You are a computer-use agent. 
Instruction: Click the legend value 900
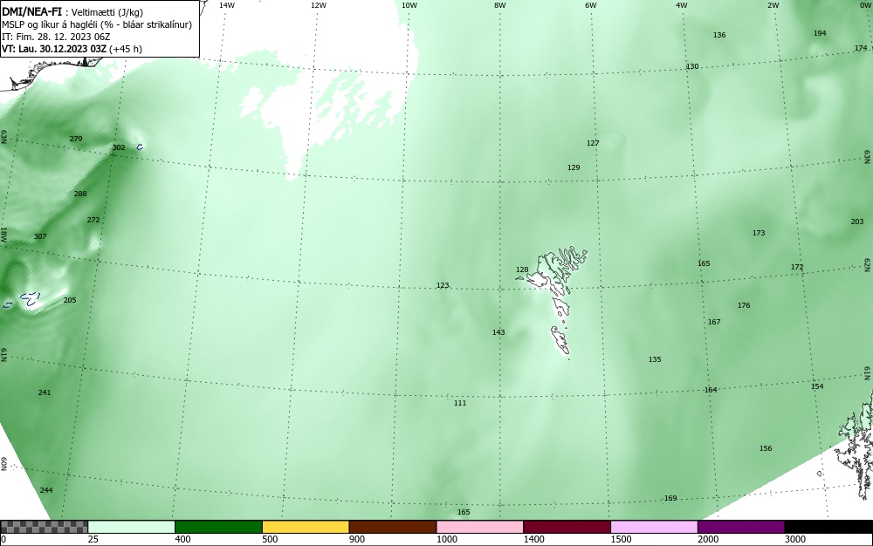pyautogui.click(x=357, y=539)
